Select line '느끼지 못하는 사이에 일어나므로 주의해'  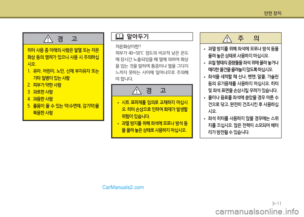pyautogui.click(x=152, y=72)
